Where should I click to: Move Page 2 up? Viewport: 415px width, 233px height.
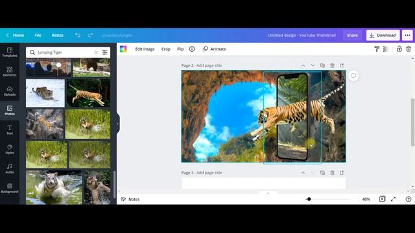click(303, 65)
